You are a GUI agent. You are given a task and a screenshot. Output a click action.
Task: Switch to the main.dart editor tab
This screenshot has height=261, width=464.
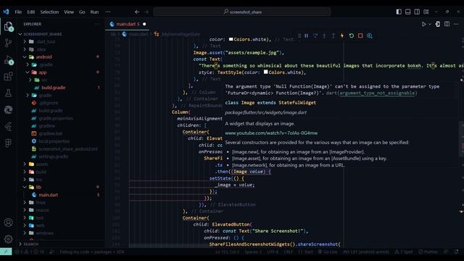point(128,24)
